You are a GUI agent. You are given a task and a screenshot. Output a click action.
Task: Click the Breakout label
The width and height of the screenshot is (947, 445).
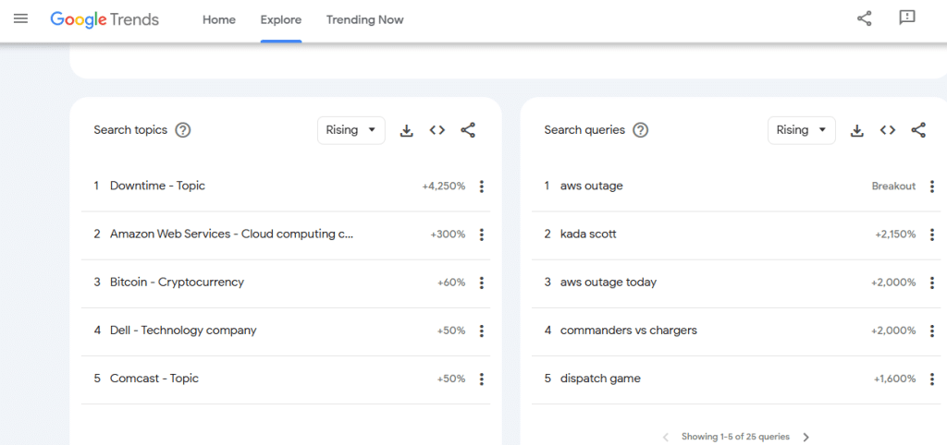pyautogui.click(x=894, y=186)
